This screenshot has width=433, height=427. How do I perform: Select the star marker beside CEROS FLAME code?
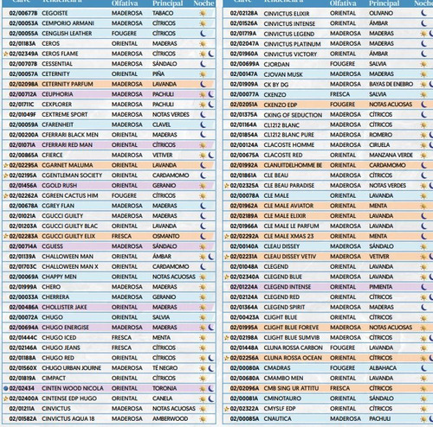tap(6, 54)
